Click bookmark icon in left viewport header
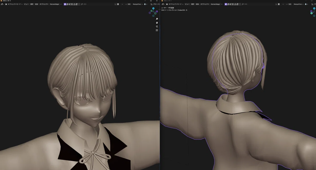 click(x=118, y=4)
